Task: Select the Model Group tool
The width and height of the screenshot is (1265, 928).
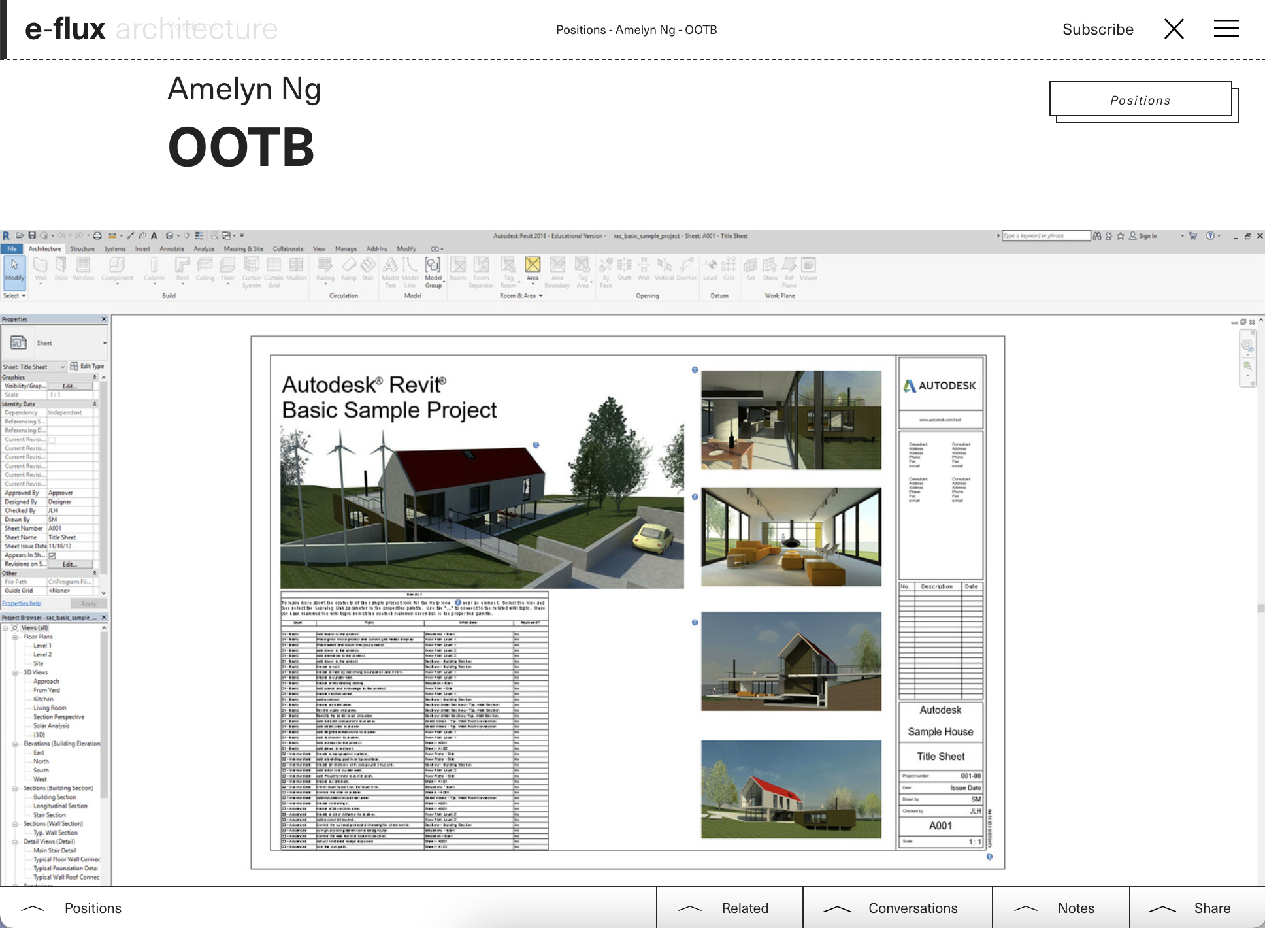Action: pos(433,272)
